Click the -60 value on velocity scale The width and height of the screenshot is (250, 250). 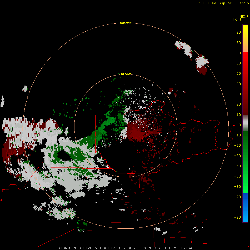(x=237, y=187)
